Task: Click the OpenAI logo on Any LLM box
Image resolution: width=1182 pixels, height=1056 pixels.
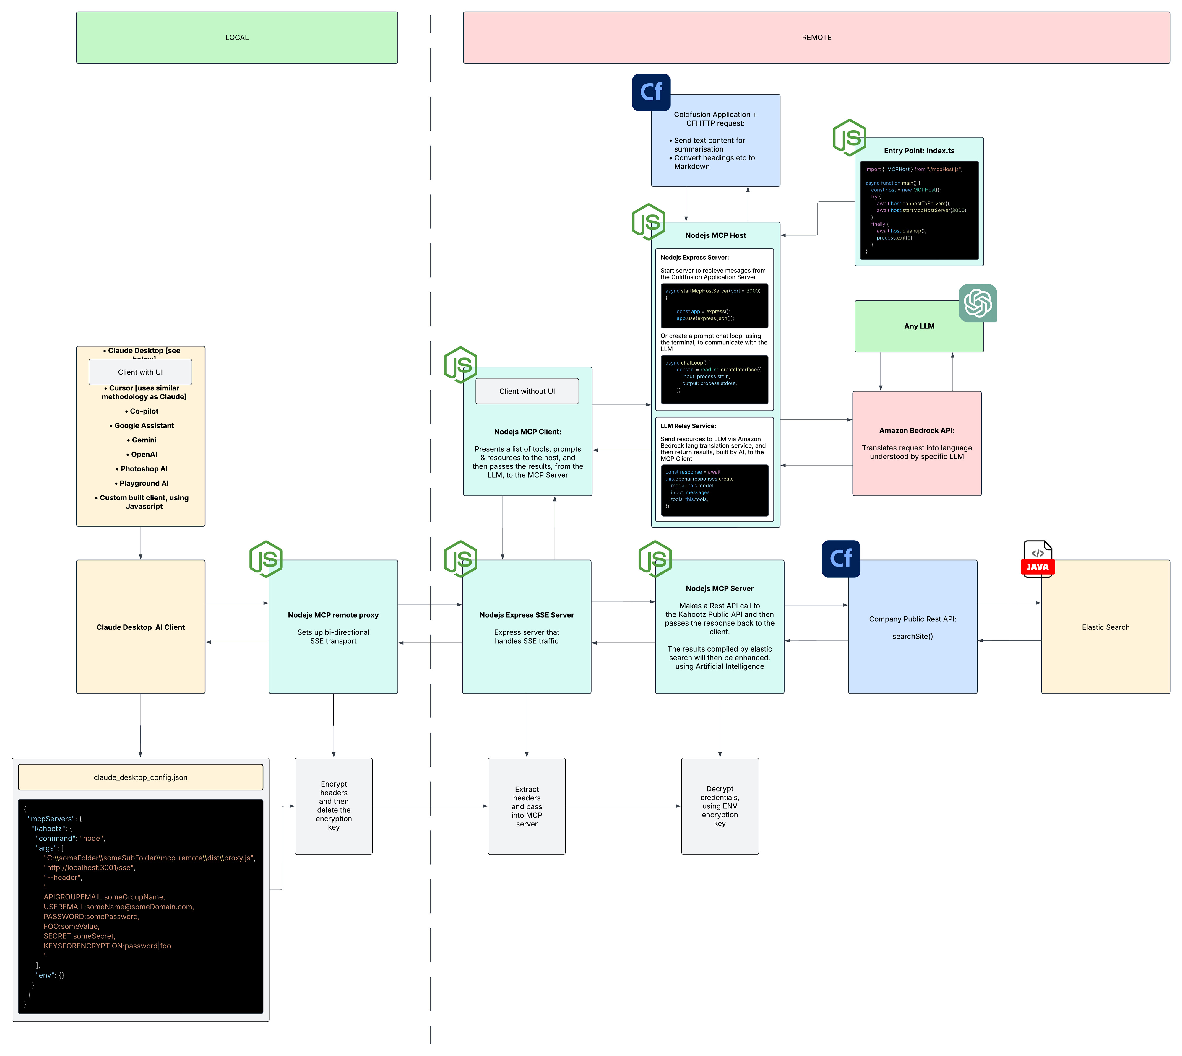Action: click(978, 303)
